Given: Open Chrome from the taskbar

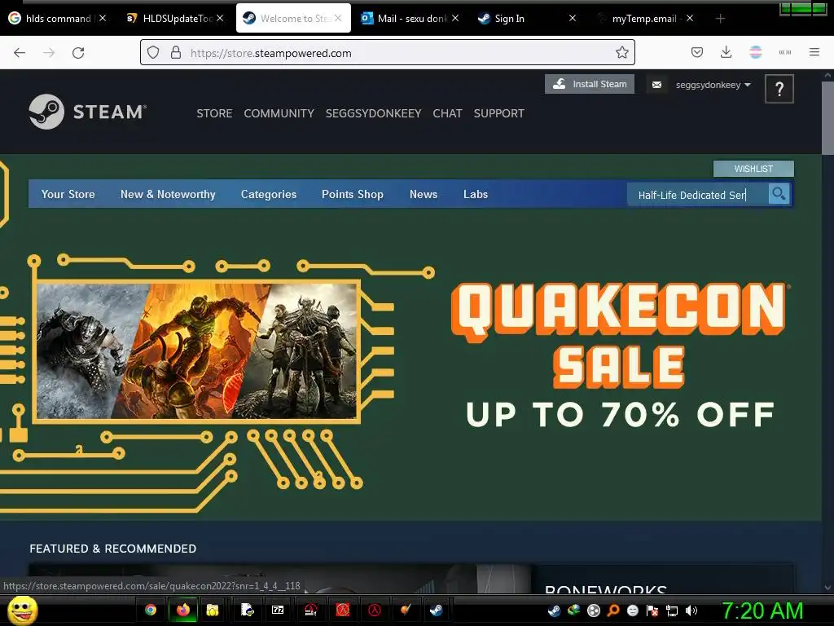Looking at the screenshot, I should coord(151,610).
